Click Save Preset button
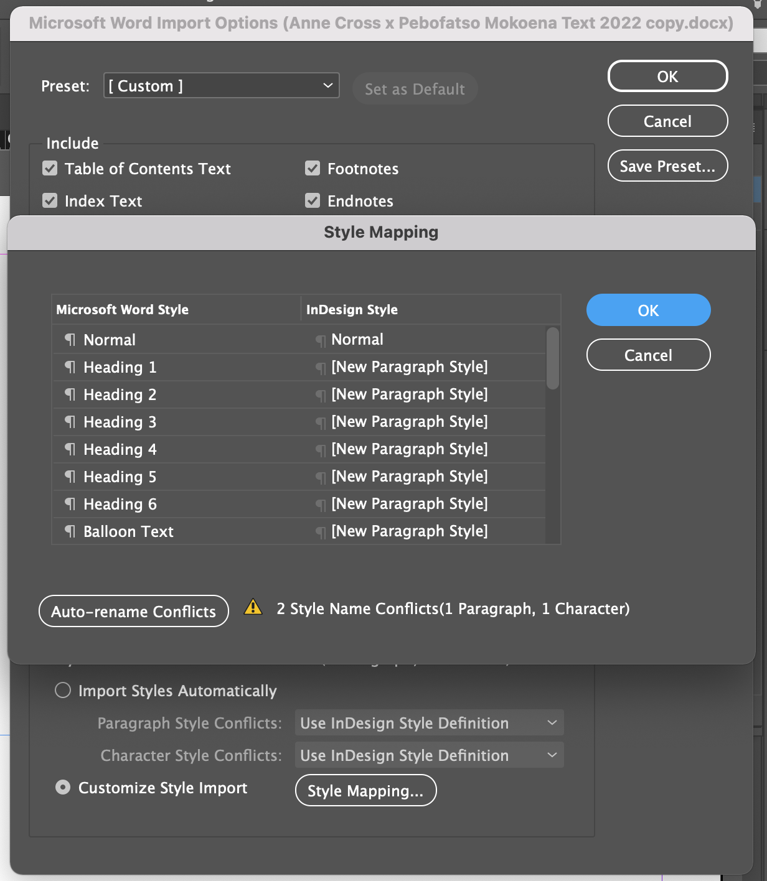Viewport: 767px width, 881px height. [x=667, y=166]
